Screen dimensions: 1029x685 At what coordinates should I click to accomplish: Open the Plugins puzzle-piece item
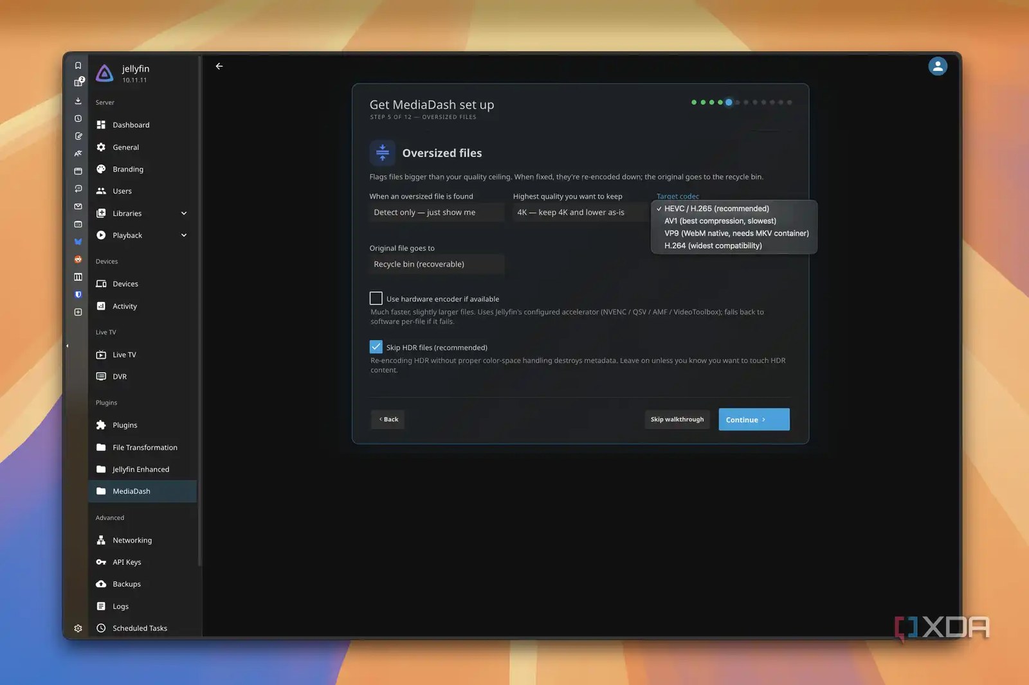143,425
